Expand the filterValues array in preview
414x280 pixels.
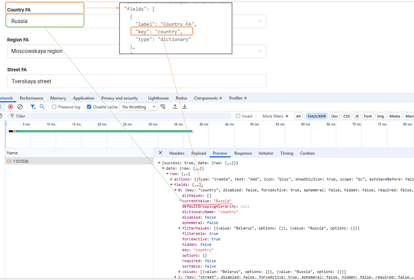tap(179, 228)
